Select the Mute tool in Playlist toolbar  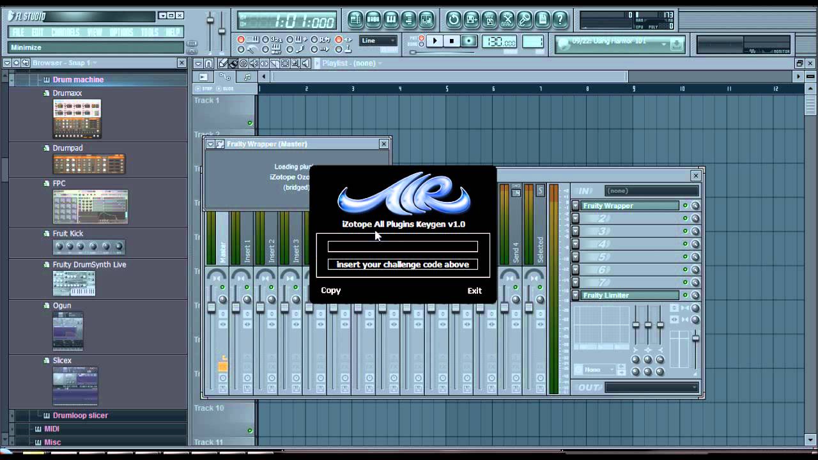click(254, 63)
